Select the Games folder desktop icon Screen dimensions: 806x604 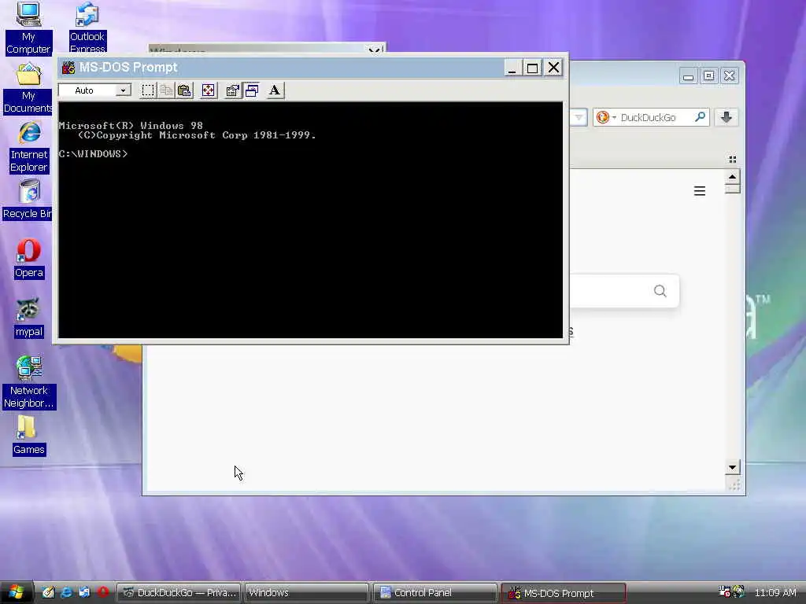[29, 436]
